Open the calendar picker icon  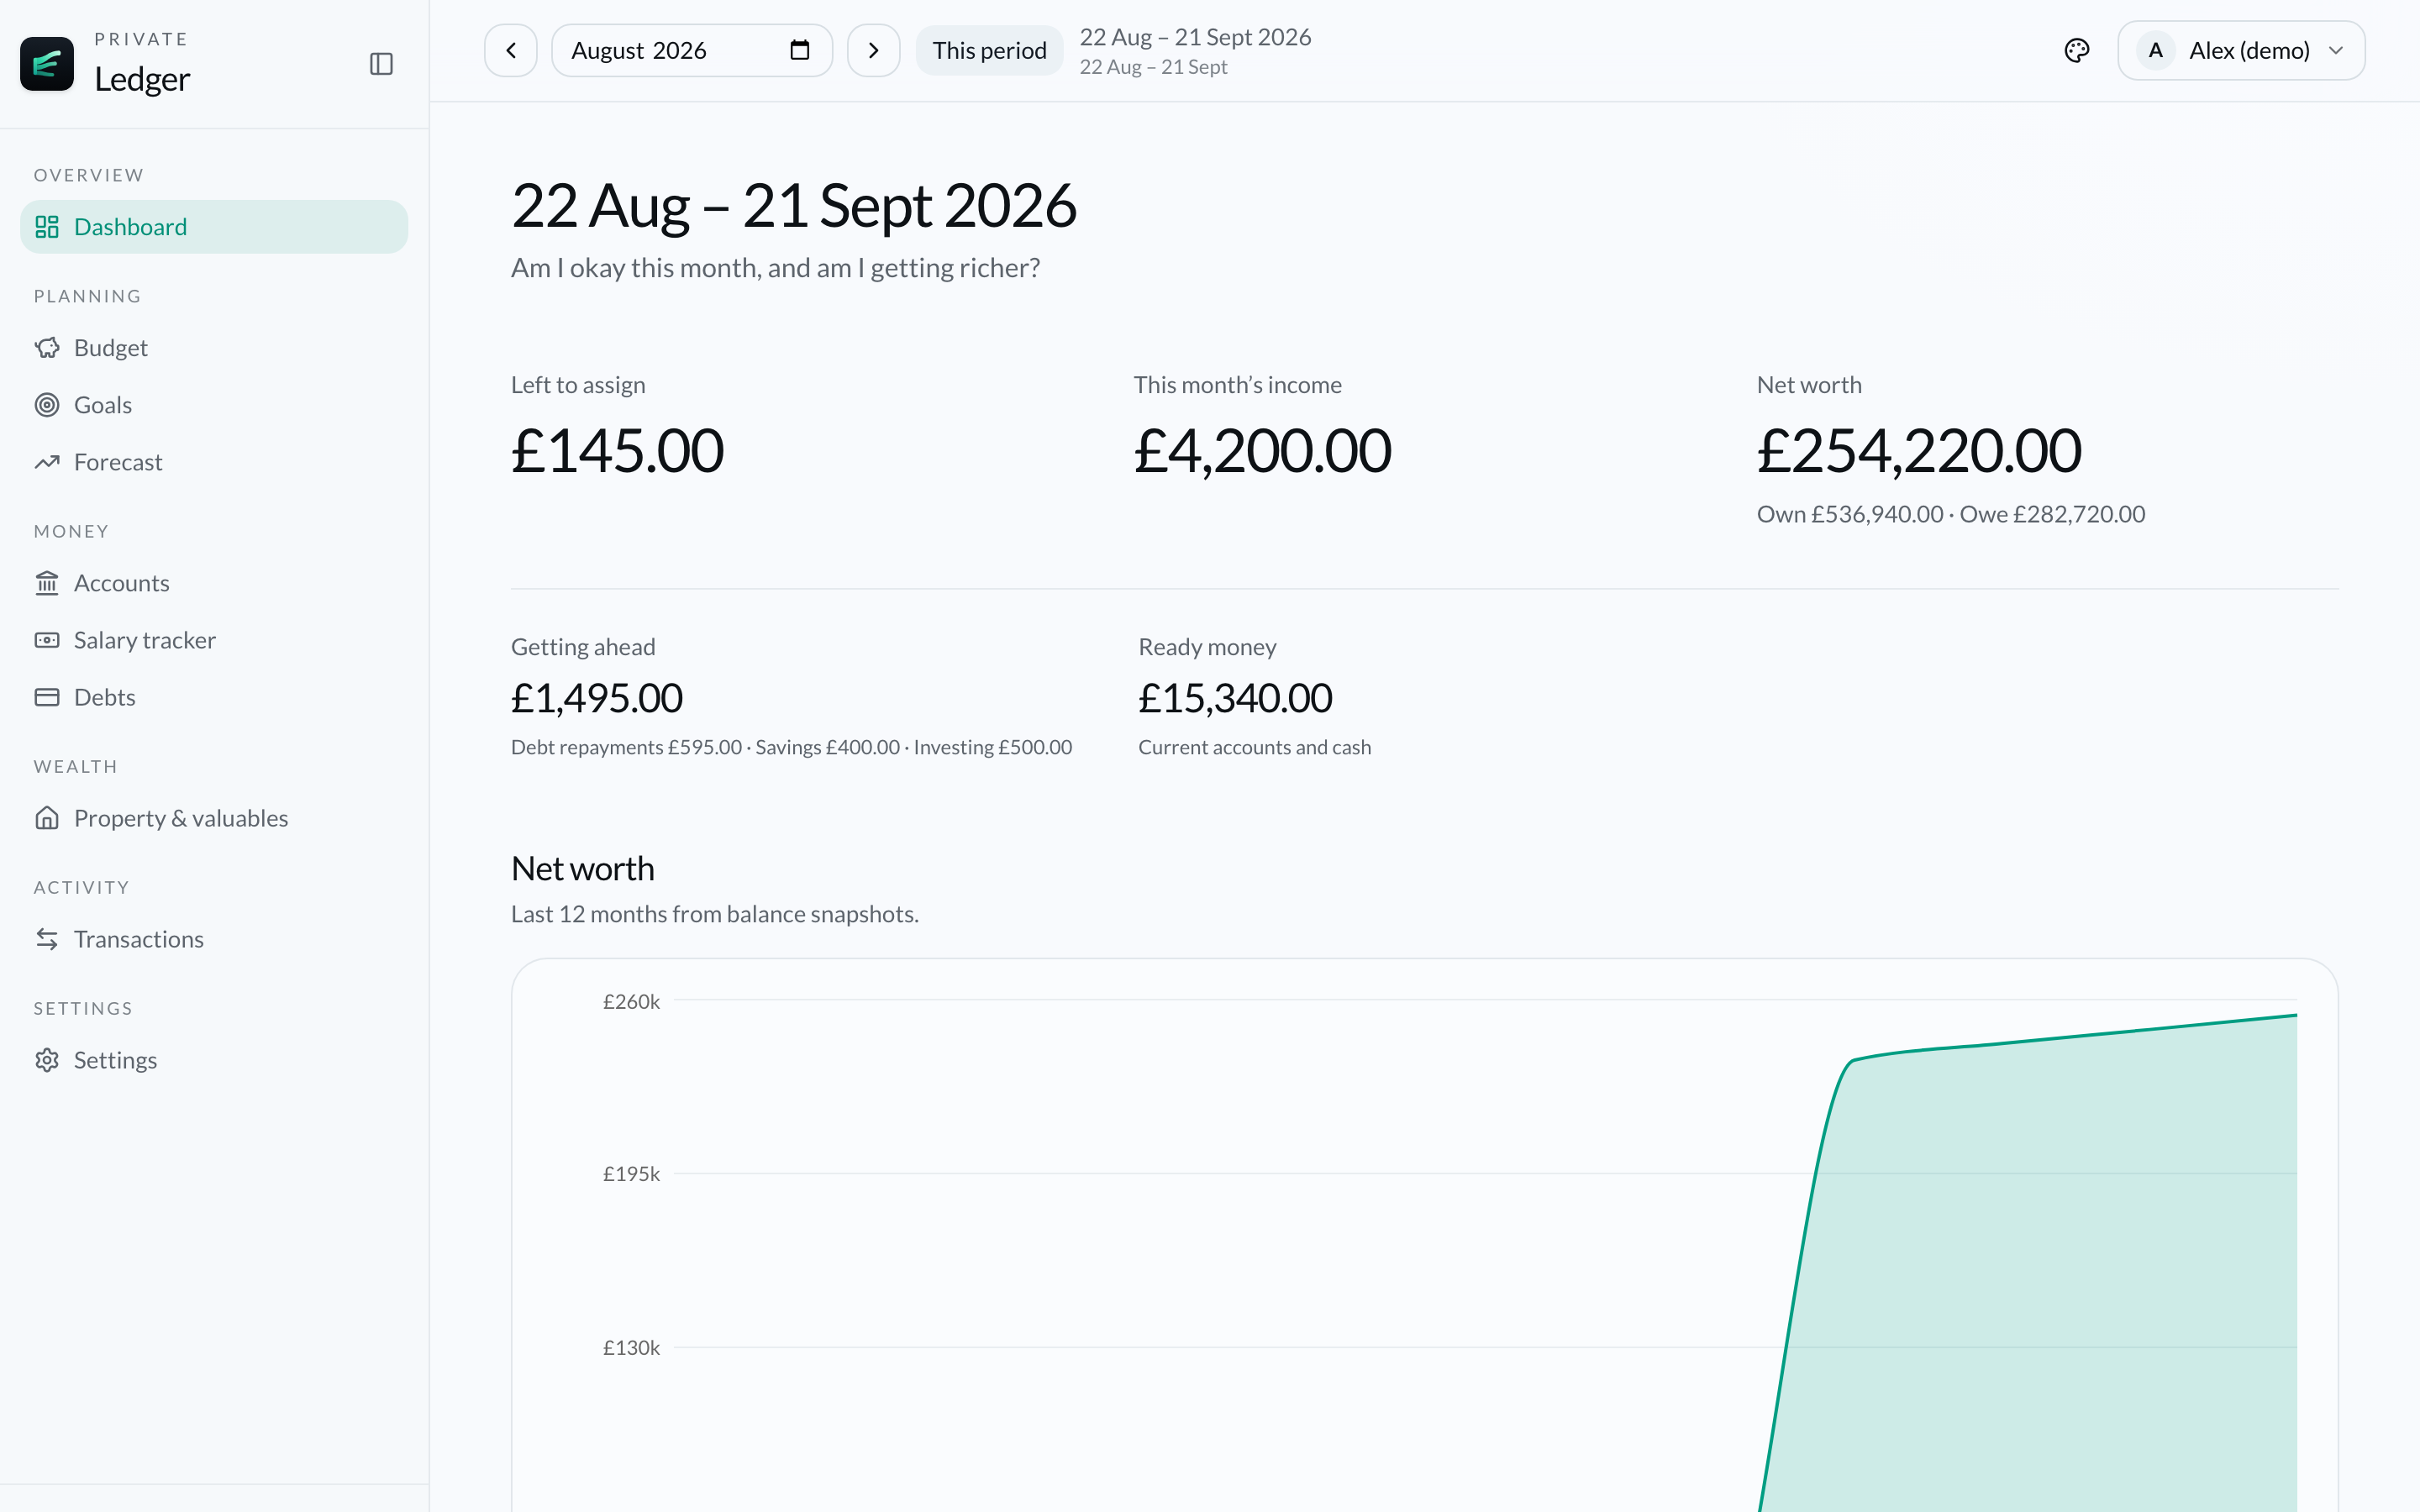(799, 50)
